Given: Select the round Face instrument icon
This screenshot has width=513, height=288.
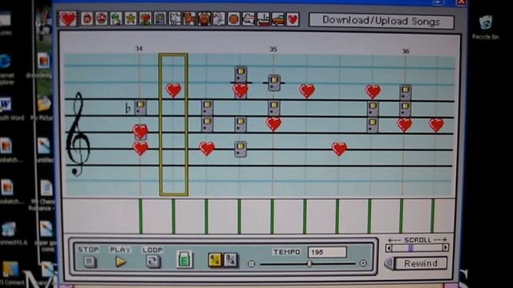Looking at the screenshot, I should pyautogui.click(x=234, y=19).
